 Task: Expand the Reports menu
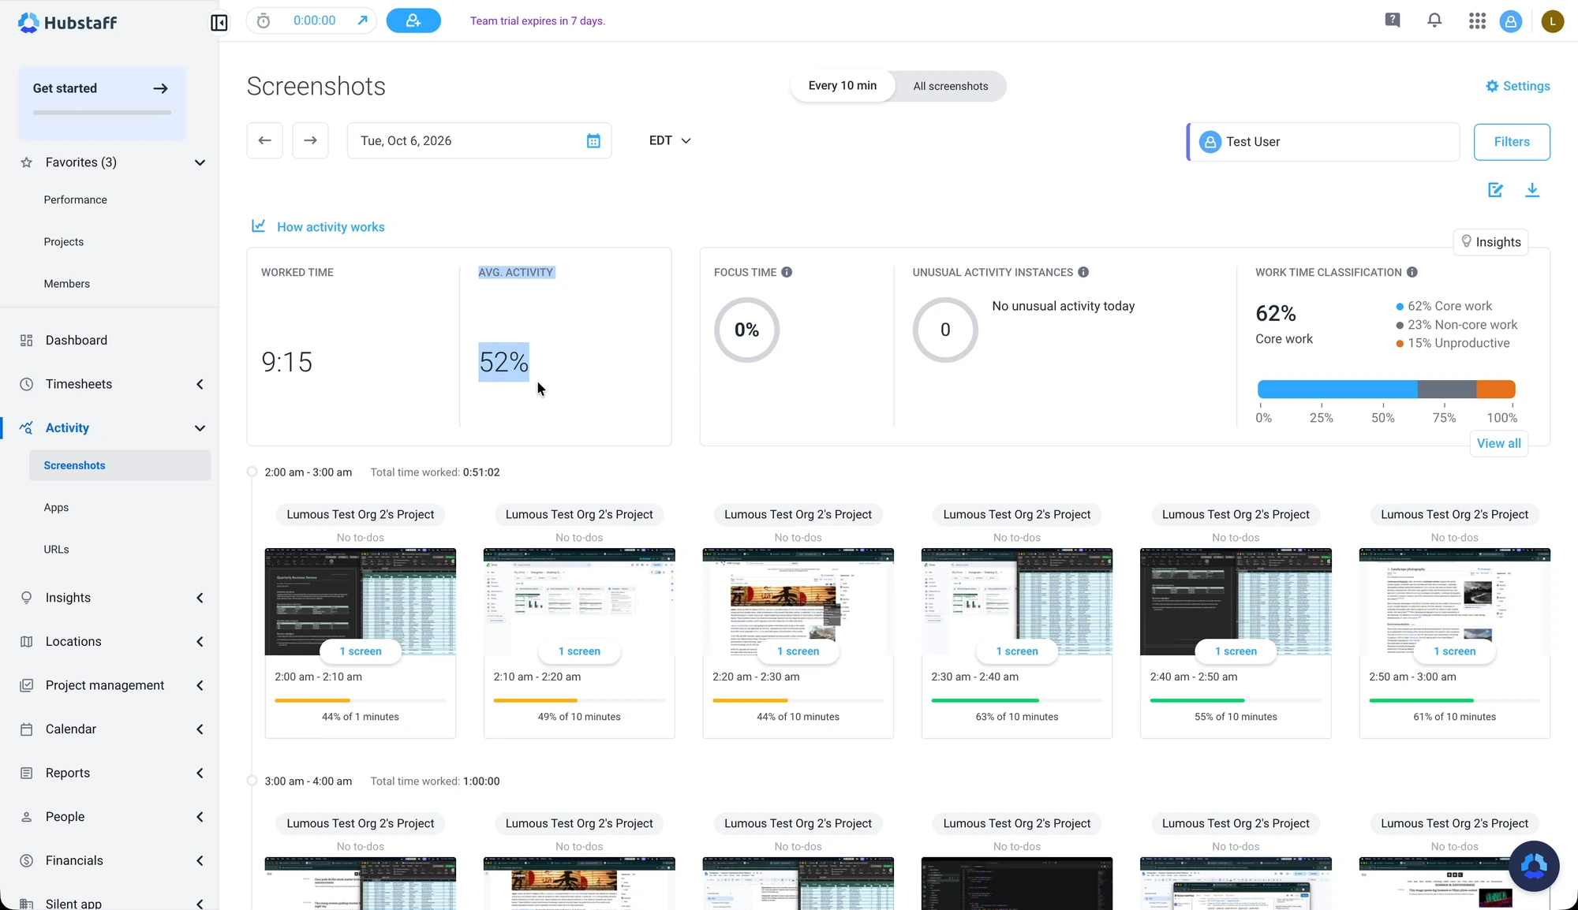200,773
